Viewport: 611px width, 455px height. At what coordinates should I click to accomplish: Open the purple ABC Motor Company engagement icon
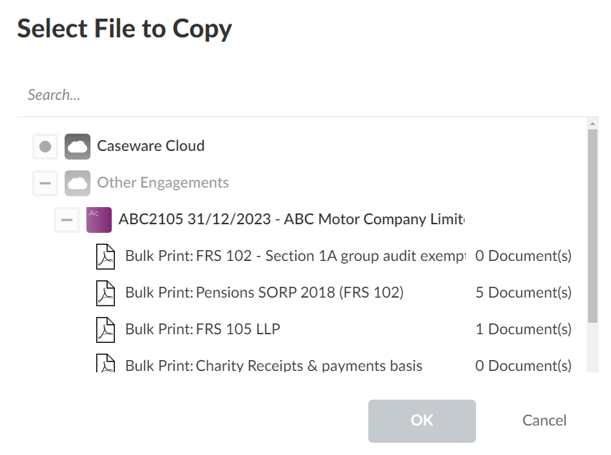coord(98,219)
